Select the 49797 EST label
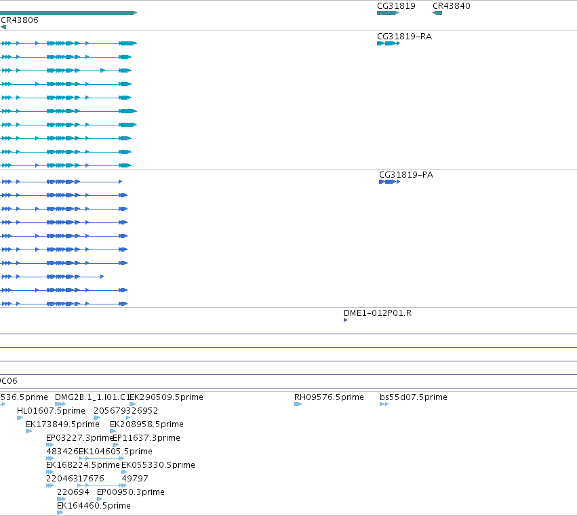 click(x=135, y=479)
